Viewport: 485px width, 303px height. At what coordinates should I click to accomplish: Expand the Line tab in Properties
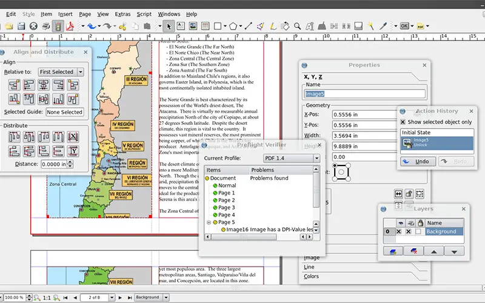[309, 267]
